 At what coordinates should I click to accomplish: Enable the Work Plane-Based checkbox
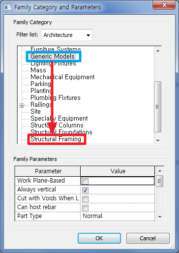[x=85, y=181]
